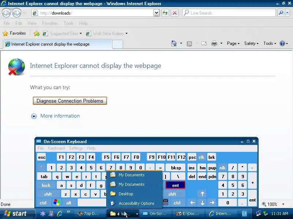Toggle the slk scroll lock key
Viewport: 293px width, 219px height.
pos(201,157)
